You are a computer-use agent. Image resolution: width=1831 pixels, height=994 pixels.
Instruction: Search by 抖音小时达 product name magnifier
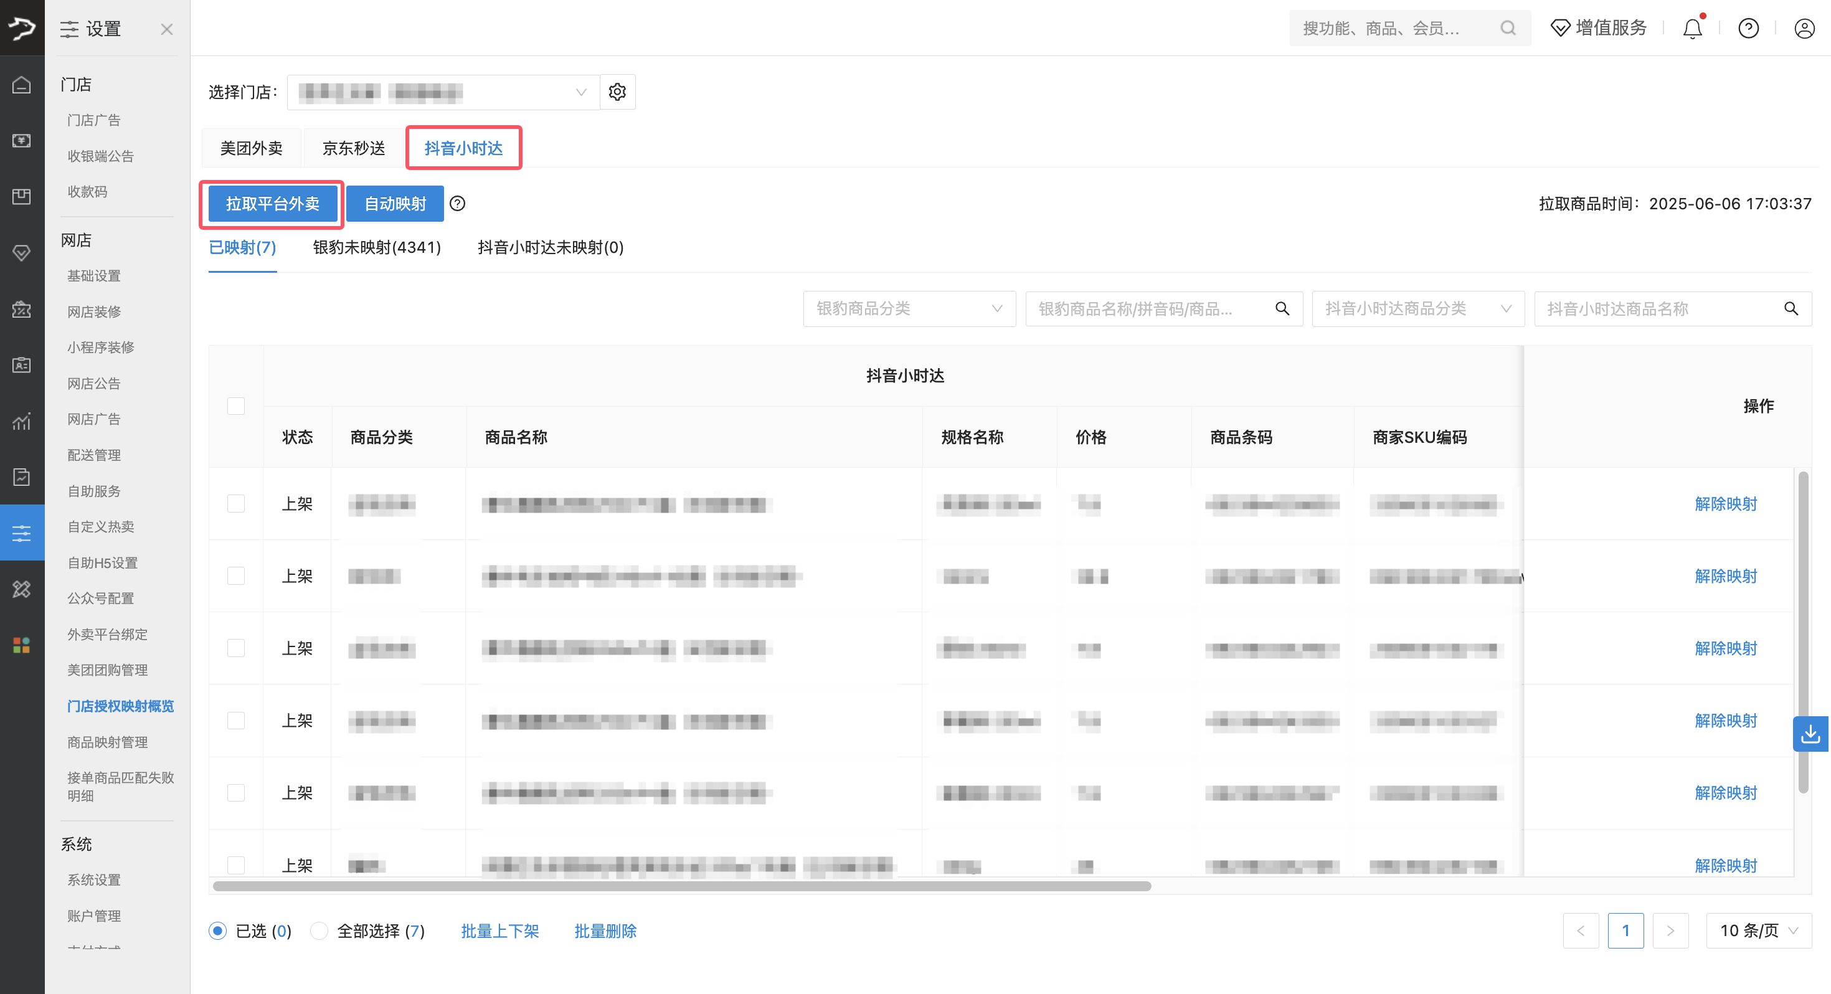1791,308
